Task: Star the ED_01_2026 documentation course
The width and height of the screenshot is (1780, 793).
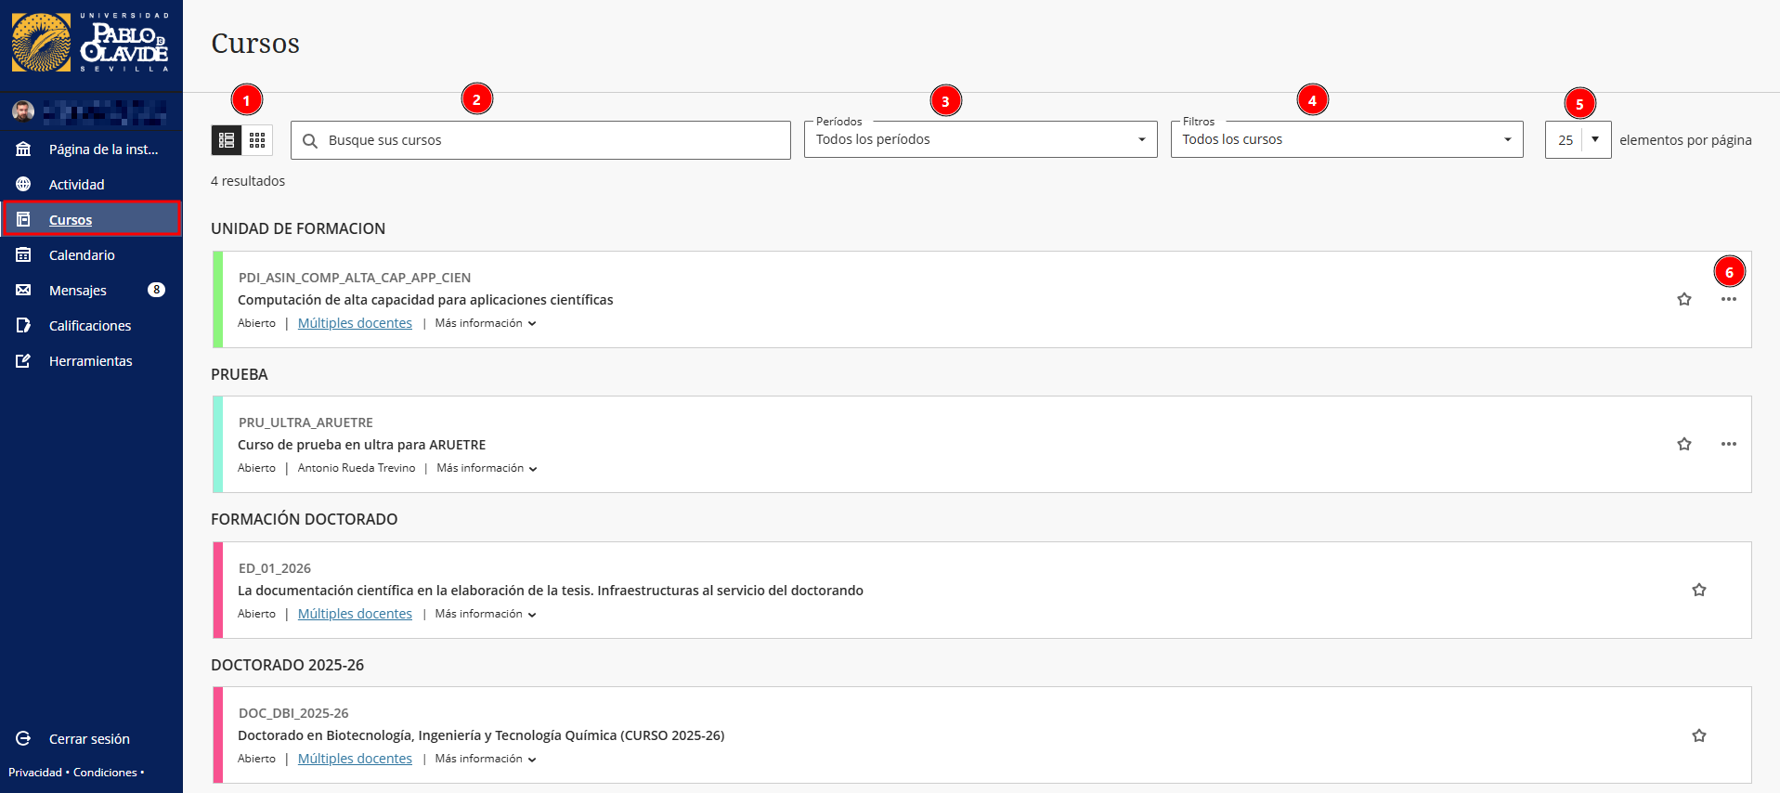Action: 1698,590
